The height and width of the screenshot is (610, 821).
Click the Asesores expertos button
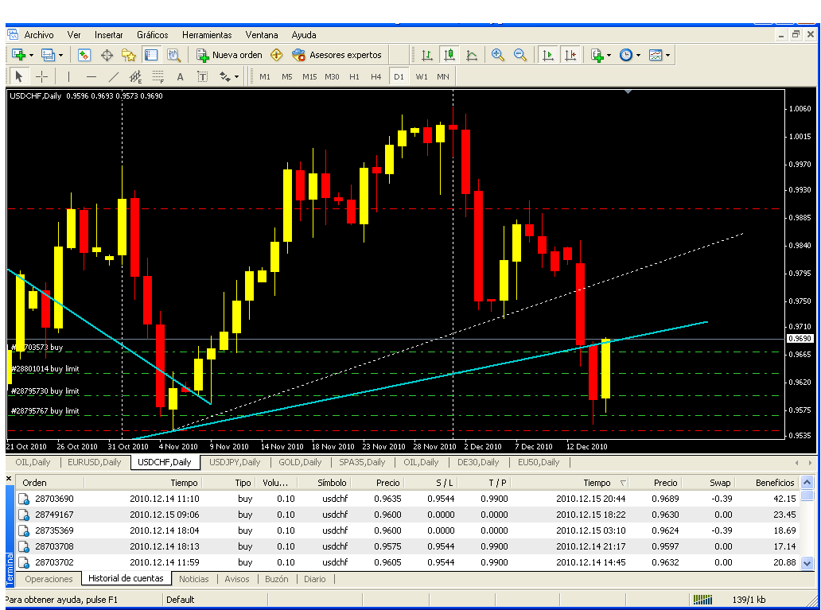click(x=337, y=55)
